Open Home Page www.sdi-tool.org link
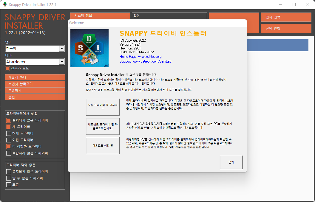 point(140,57)
